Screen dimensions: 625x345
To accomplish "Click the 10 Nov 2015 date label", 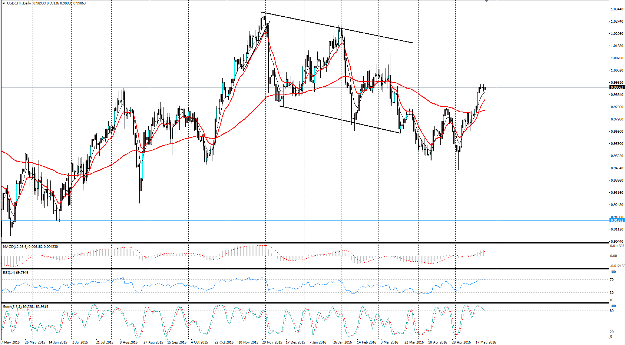I will pos(248,342).
